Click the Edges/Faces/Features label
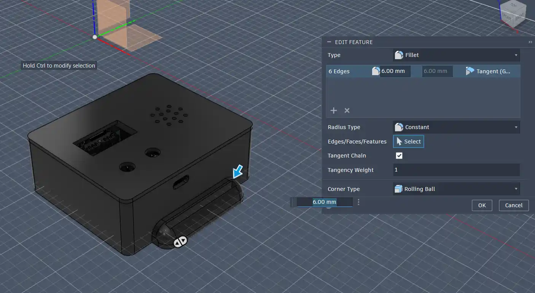The height and width of the screenshot is (293, 535). pos(357,142)
